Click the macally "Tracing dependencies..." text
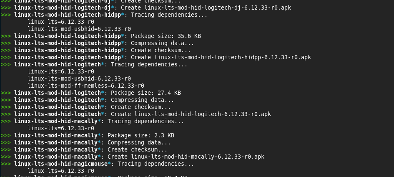The height and width of the screenshot is (177, 394). 146,121
